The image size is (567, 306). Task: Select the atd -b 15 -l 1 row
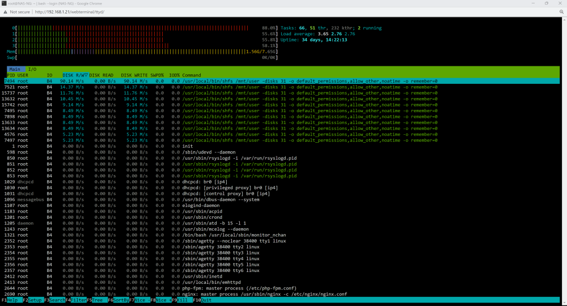282,223
